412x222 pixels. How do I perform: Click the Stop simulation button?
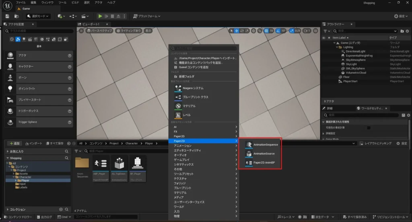pyautogui.click(x=113, y=16)
